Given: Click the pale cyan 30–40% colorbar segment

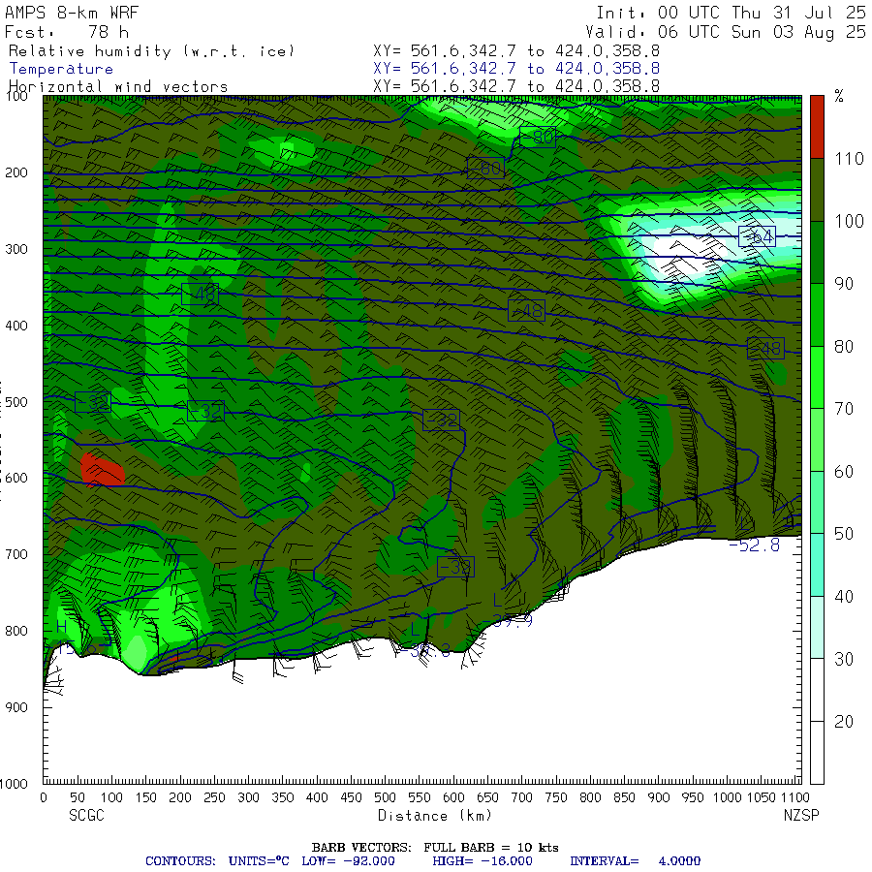Looking at the screenshot, I should point(817,628).
